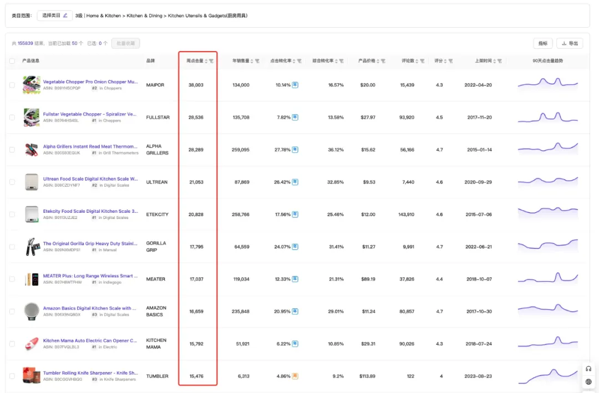Sort by 点击转化率 using its sort arrows
599x393 pixels.
point(294,61)
